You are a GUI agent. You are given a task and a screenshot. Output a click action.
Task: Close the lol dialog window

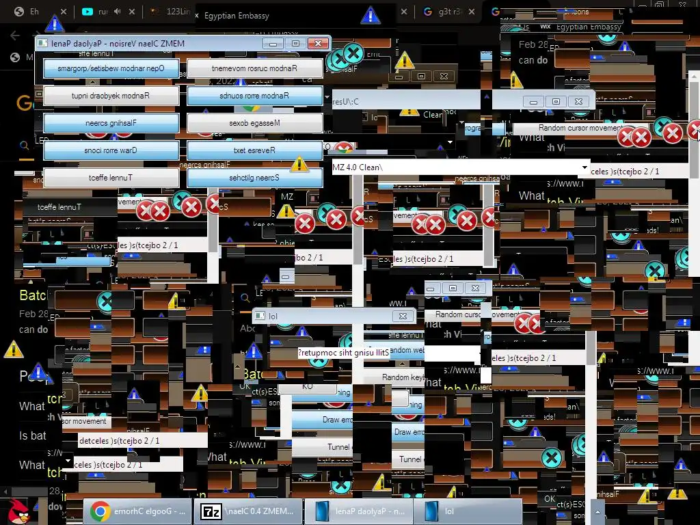[403, 316]
